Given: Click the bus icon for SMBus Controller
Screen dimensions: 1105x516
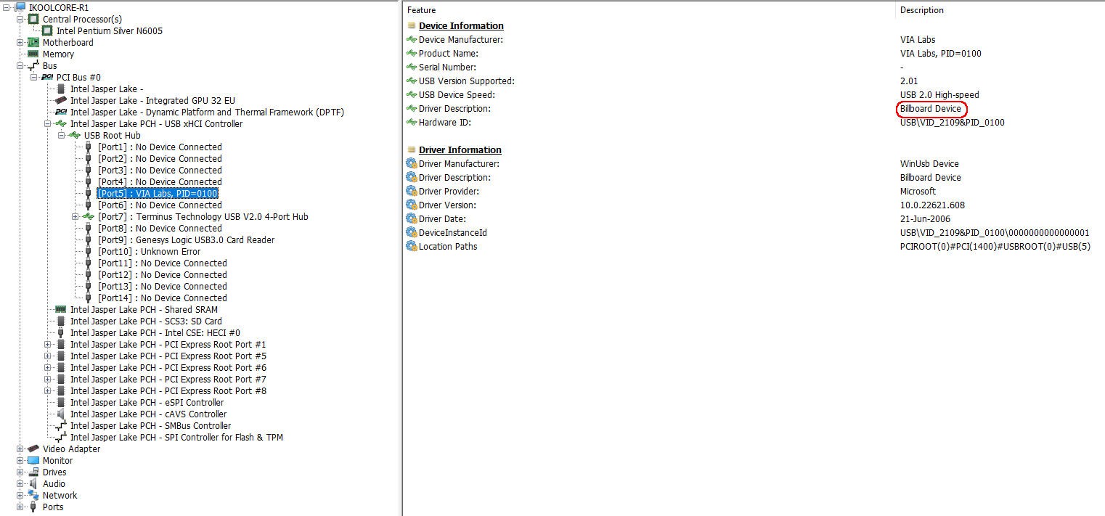Looking at the screenshot, I should click(x=61, y=425).
